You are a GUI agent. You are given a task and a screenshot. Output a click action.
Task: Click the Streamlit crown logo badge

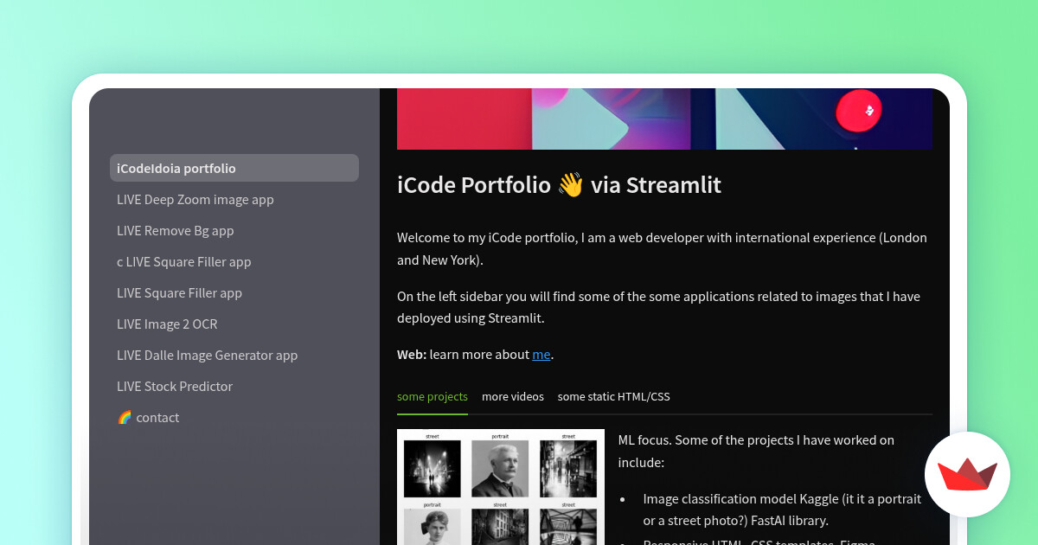click(x=967, y=474)
